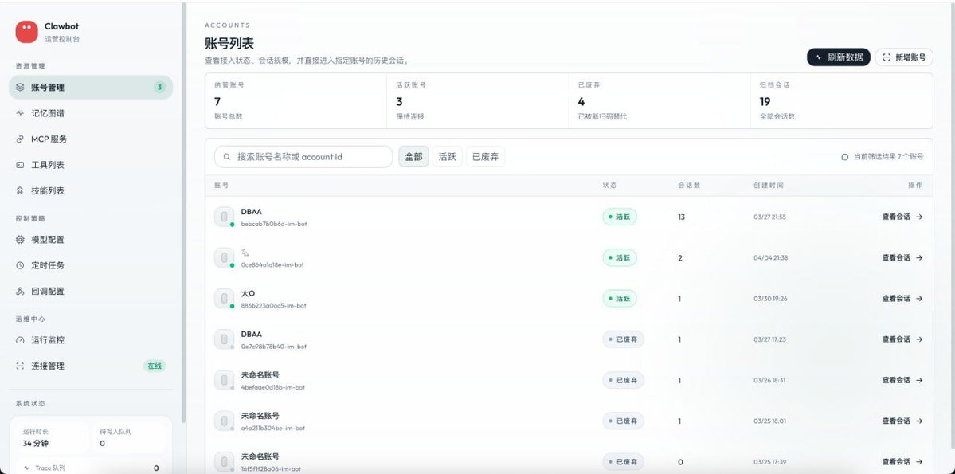The height and width of the screenshot is (474, 955).
Task: Open 回调配置 in the sidebar
Action: (x=91, y=292)
